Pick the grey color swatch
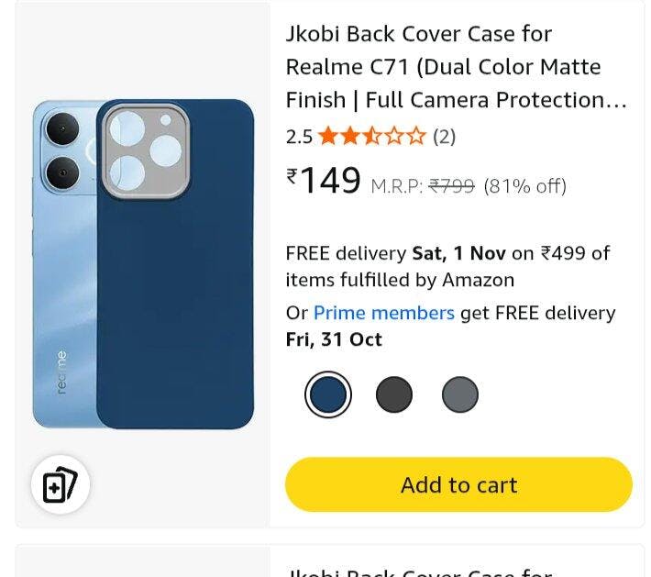The width and height of the screenshot is (651, 577). coord(460,394)
